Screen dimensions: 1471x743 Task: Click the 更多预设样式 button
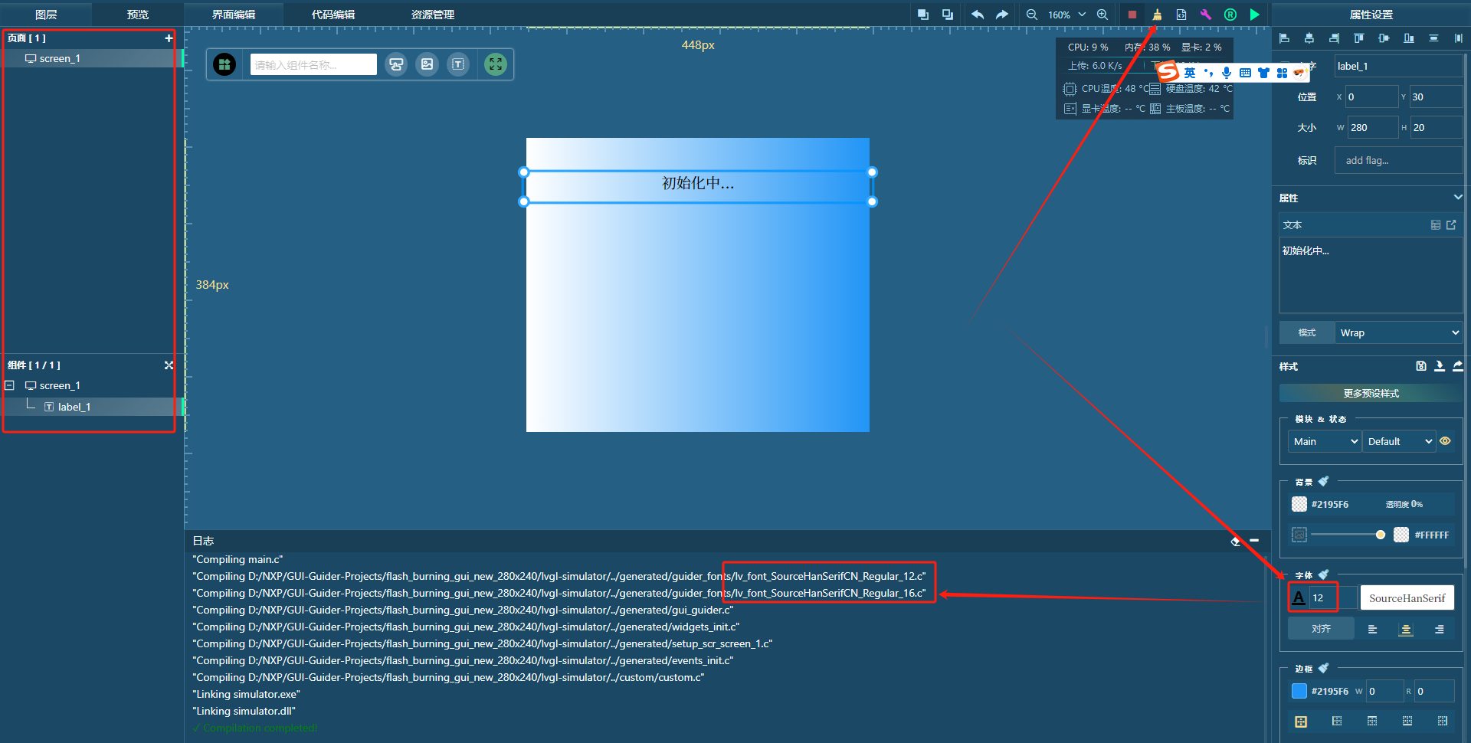1371,393
